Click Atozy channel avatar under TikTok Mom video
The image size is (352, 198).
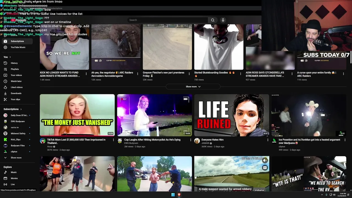click(42, 141)
